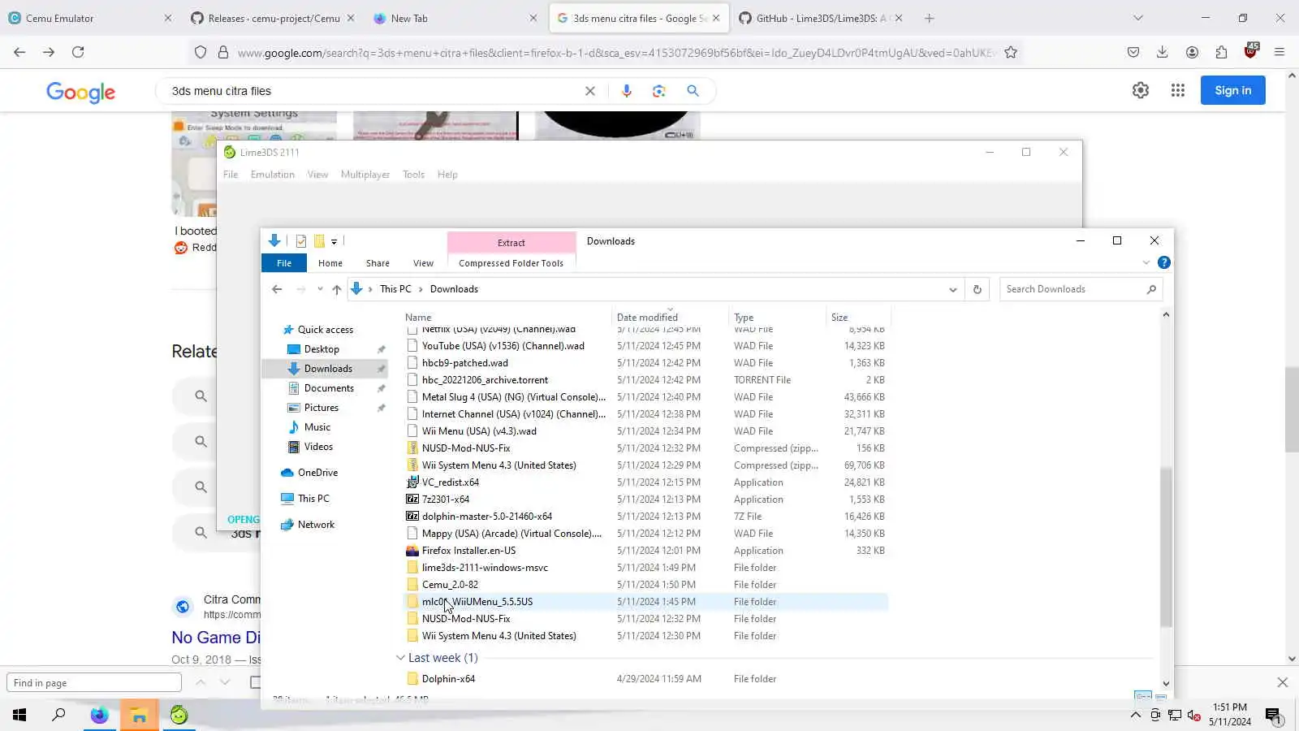Switch to Compressed Folder Tools tab

[x=511, y=263]
